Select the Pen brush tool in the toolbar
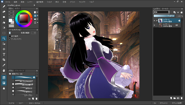 pyautogui.click(x=4, y=6)
